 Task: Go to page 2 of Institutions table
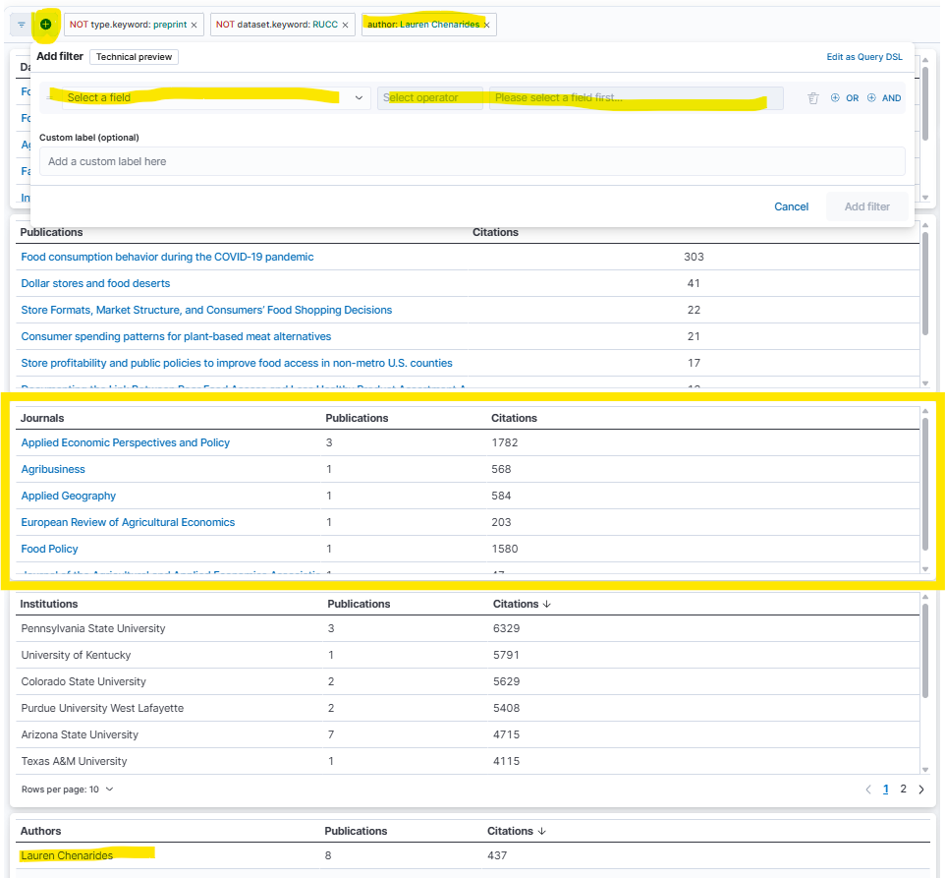(903, 789)
